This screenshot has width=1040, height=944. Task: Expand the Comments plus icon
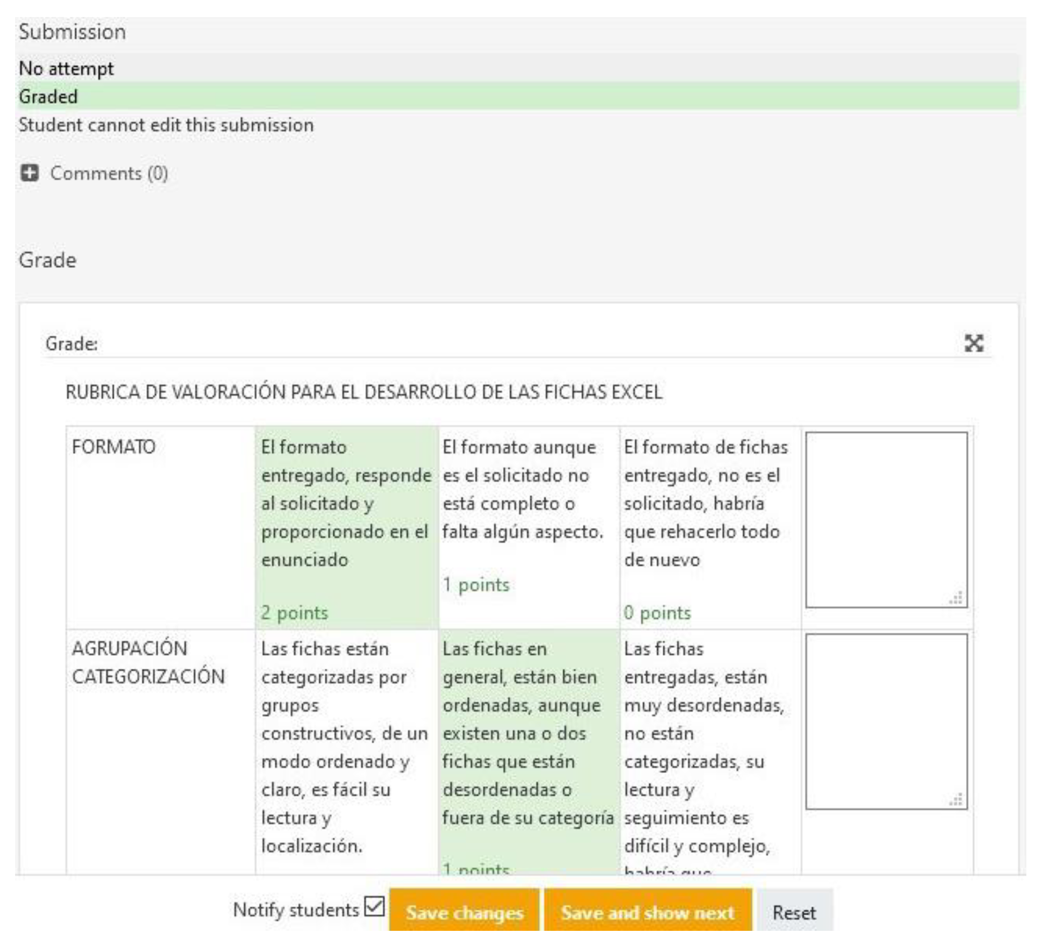(x=29, y=173)
